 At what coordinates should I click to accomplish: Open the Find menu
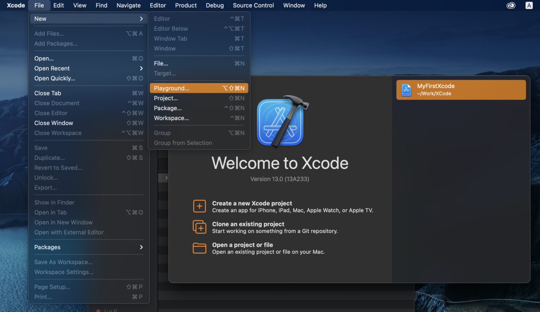tap(101, 5)
